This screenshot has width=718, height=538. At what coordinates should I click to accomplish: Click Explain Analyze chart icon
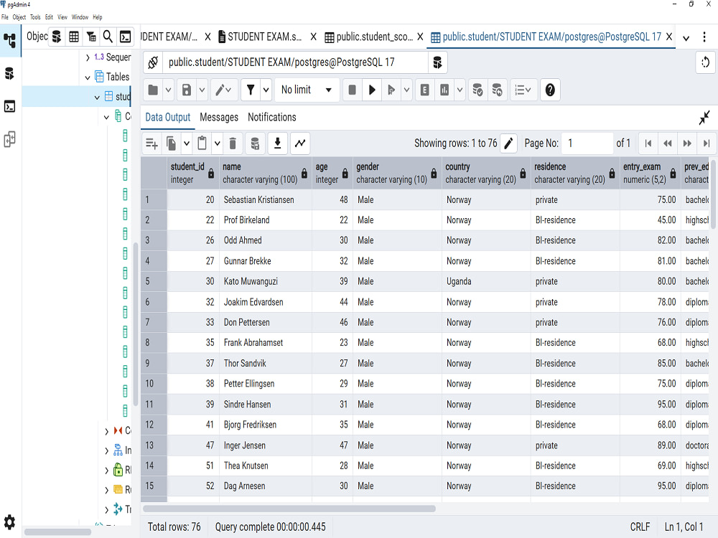[444, 90]
